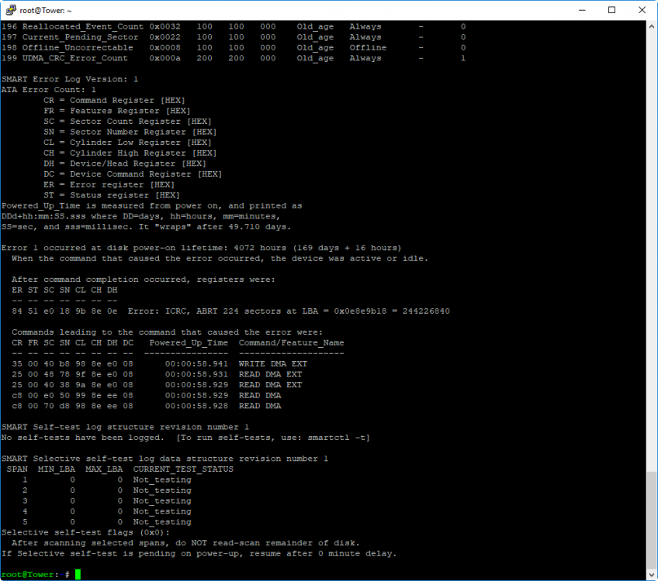658x581 pixels.
Task: Click the 'If Selective self-test is pending' line
Action: pos(199,553)
